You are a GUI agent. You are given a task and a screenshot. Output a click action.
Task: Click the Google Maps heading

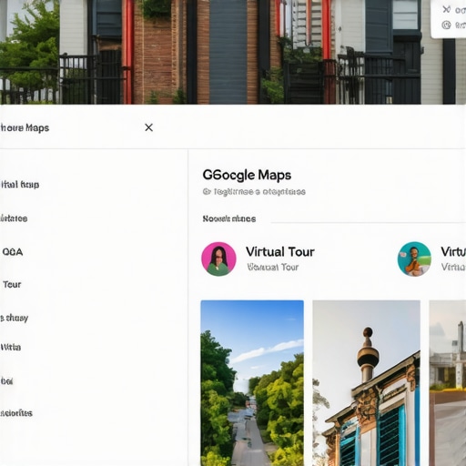(247, 175)
